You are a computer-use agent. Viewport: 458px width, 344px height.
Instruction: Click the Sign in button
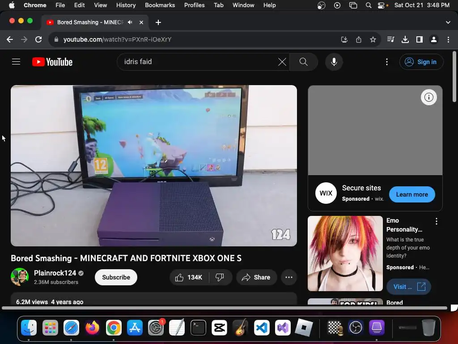(x=421, y=62)
